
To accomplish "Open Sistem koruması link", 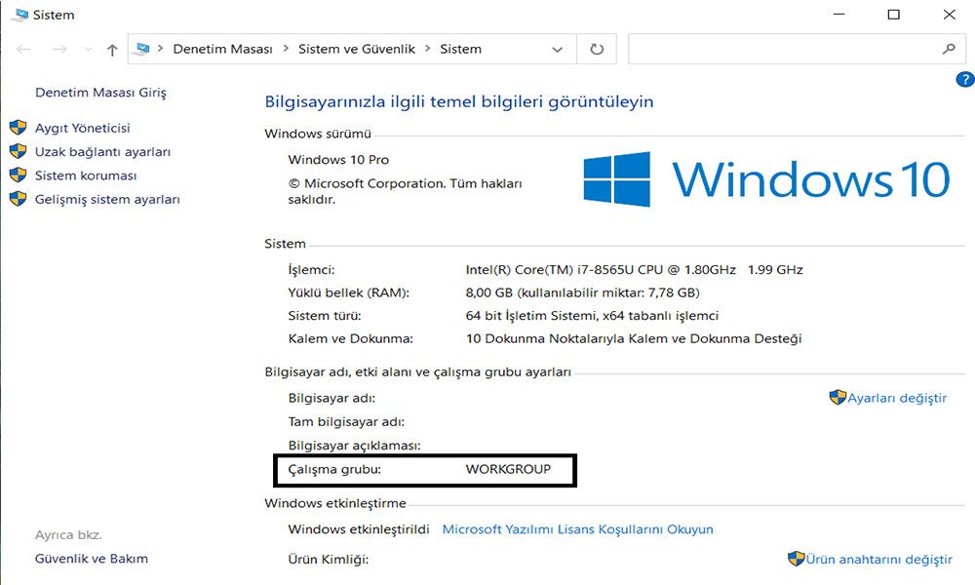I will point(86,175).
